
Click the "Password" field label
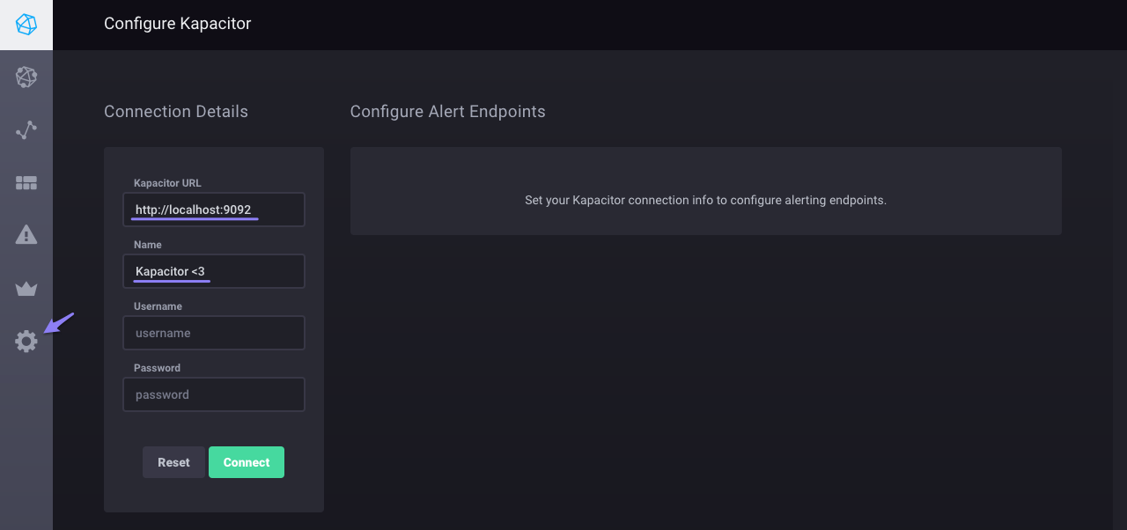point(157,368)
